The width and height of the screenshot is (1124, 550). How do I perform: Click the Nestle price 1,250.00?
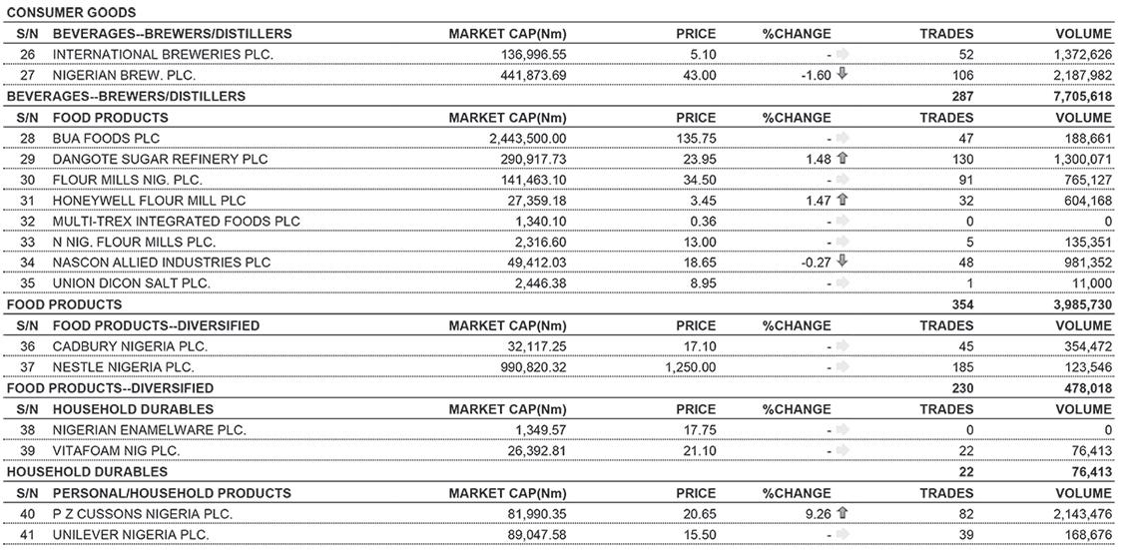point(691,367)
